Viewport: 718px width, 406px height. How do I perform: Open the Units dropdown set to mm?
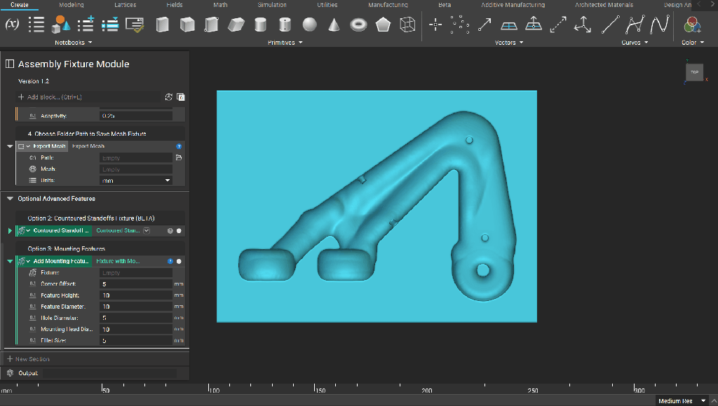coord(136,181)
